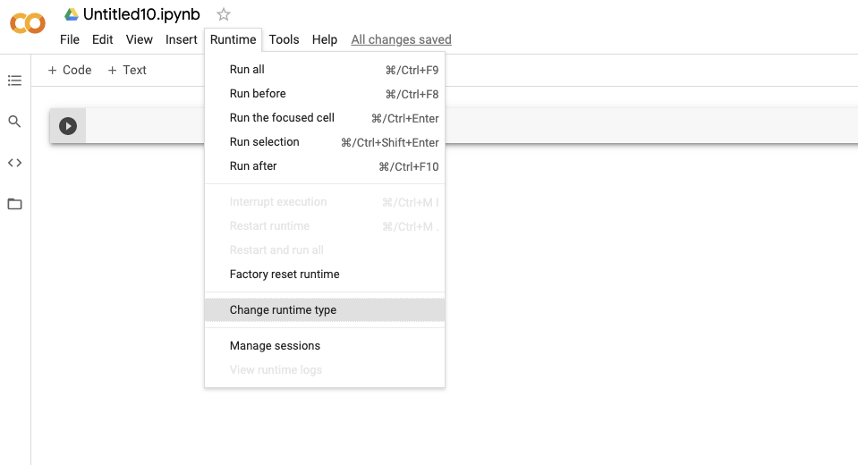This screenshot has width=858, height=465.
Task: Select Factory reset runtime
Action: pos(285,274)
